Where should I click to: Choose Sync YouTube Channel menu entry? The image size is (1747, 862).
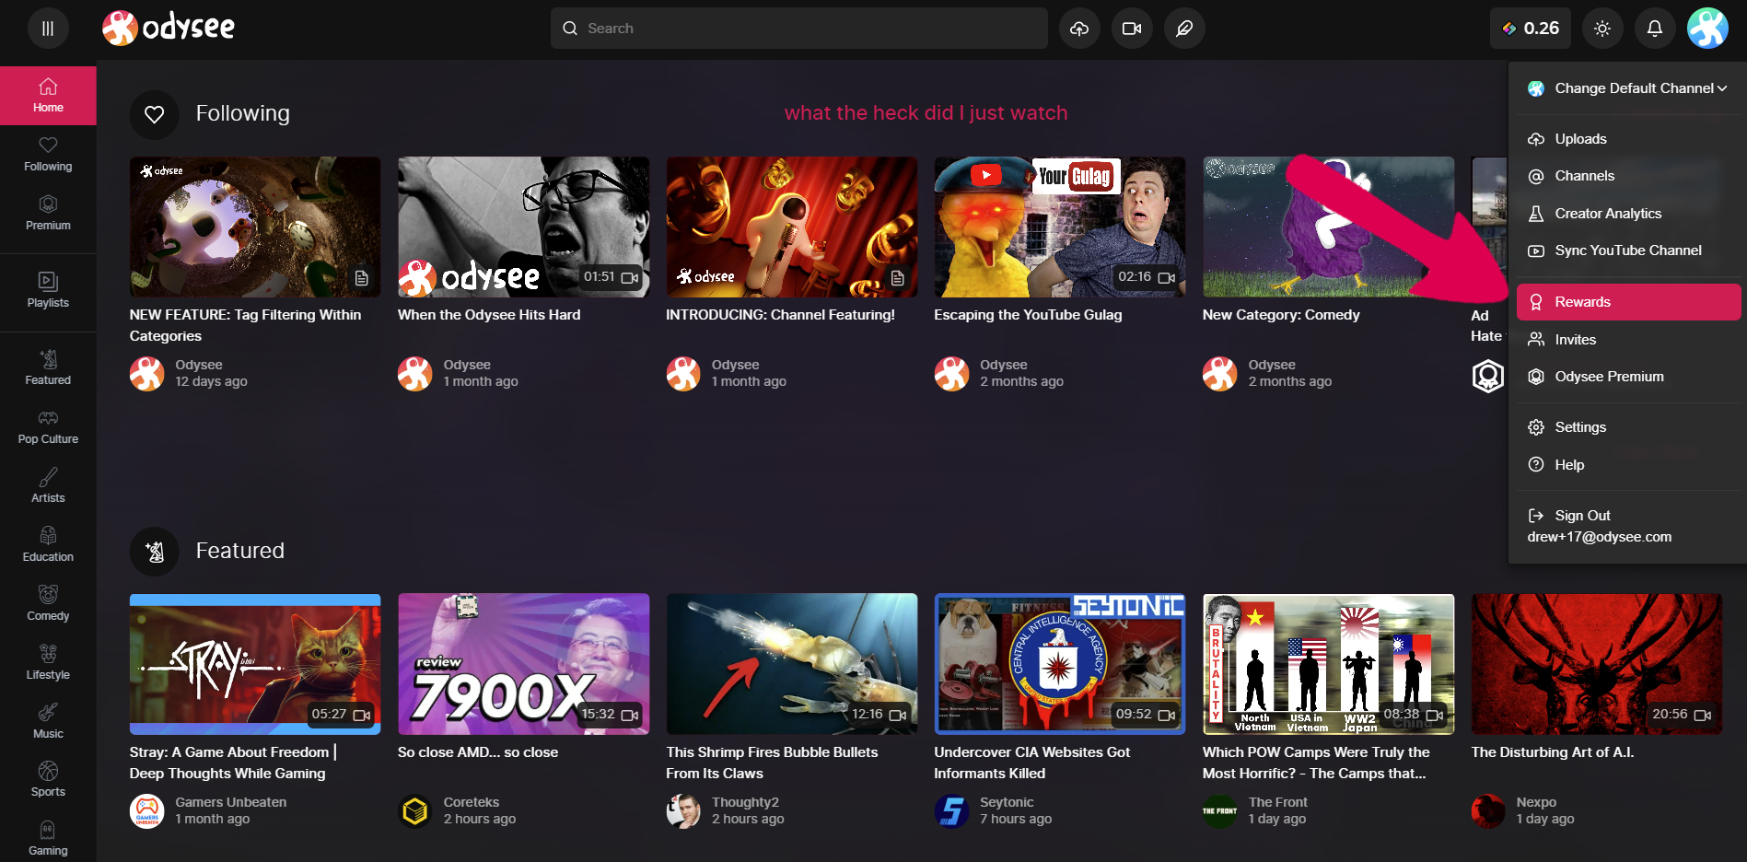click(1628, 250)
